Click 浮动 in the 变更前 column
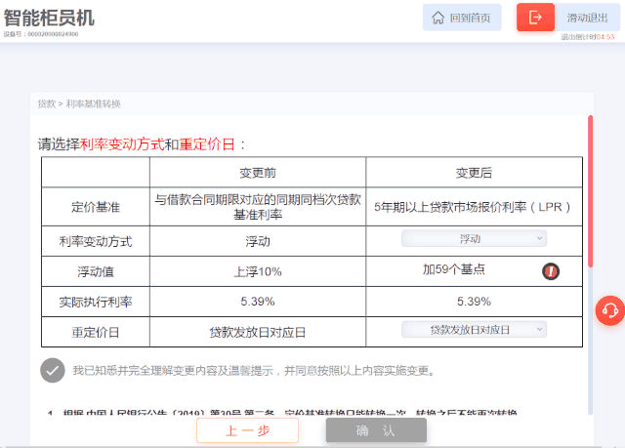 (258, 241)
